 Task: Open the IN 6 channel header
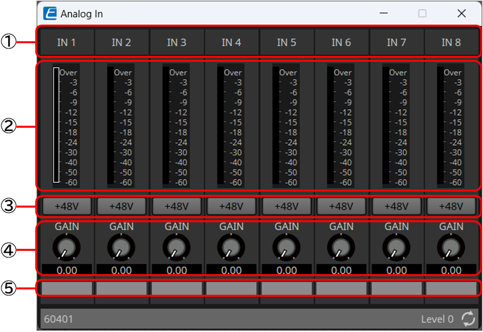pos(341,42)
